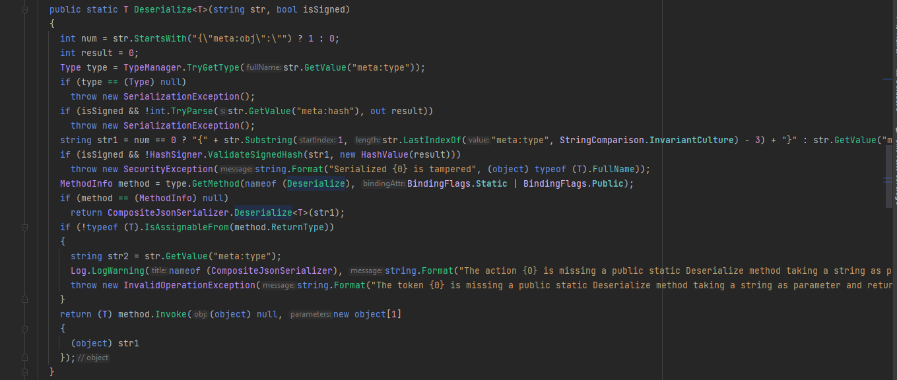Viewport: 897px width, 380px height.
Task: Click the Substring call
Action: tap(268, 140)
